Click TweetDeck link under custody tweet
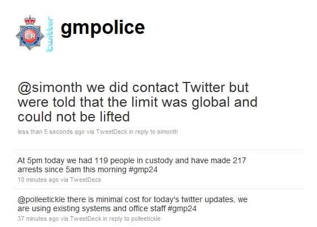Viewport: 317px width, 227px height. 85,180
